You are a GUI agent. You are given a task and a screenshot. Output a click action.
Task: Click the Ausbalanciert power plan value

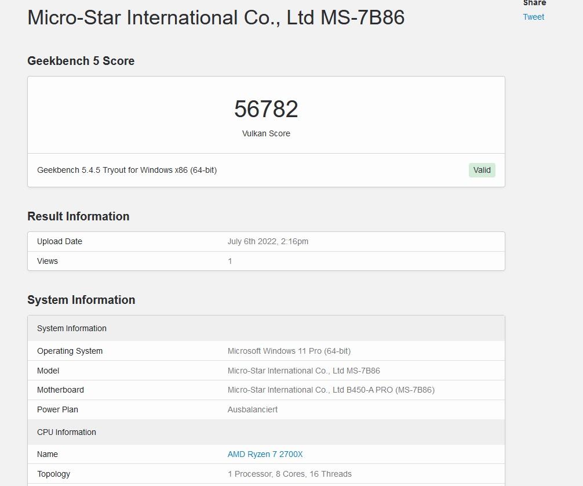click(x=253, y=409)
